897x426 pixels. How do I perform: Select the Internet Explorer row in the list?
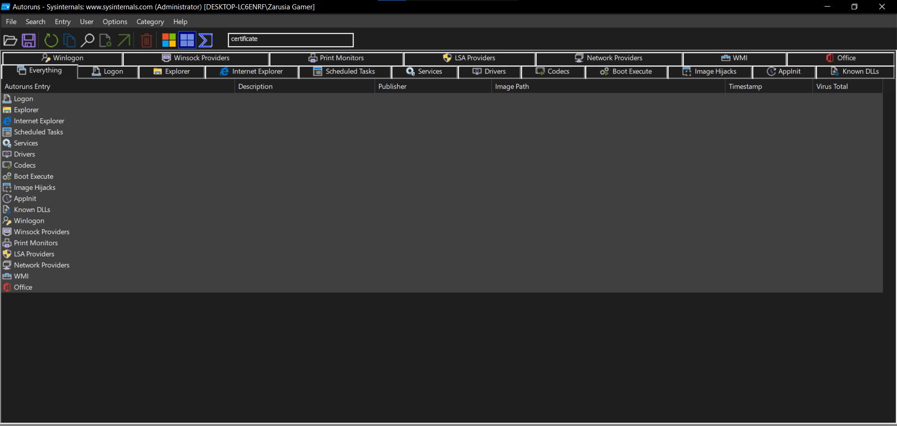click(x=442, y=121)
